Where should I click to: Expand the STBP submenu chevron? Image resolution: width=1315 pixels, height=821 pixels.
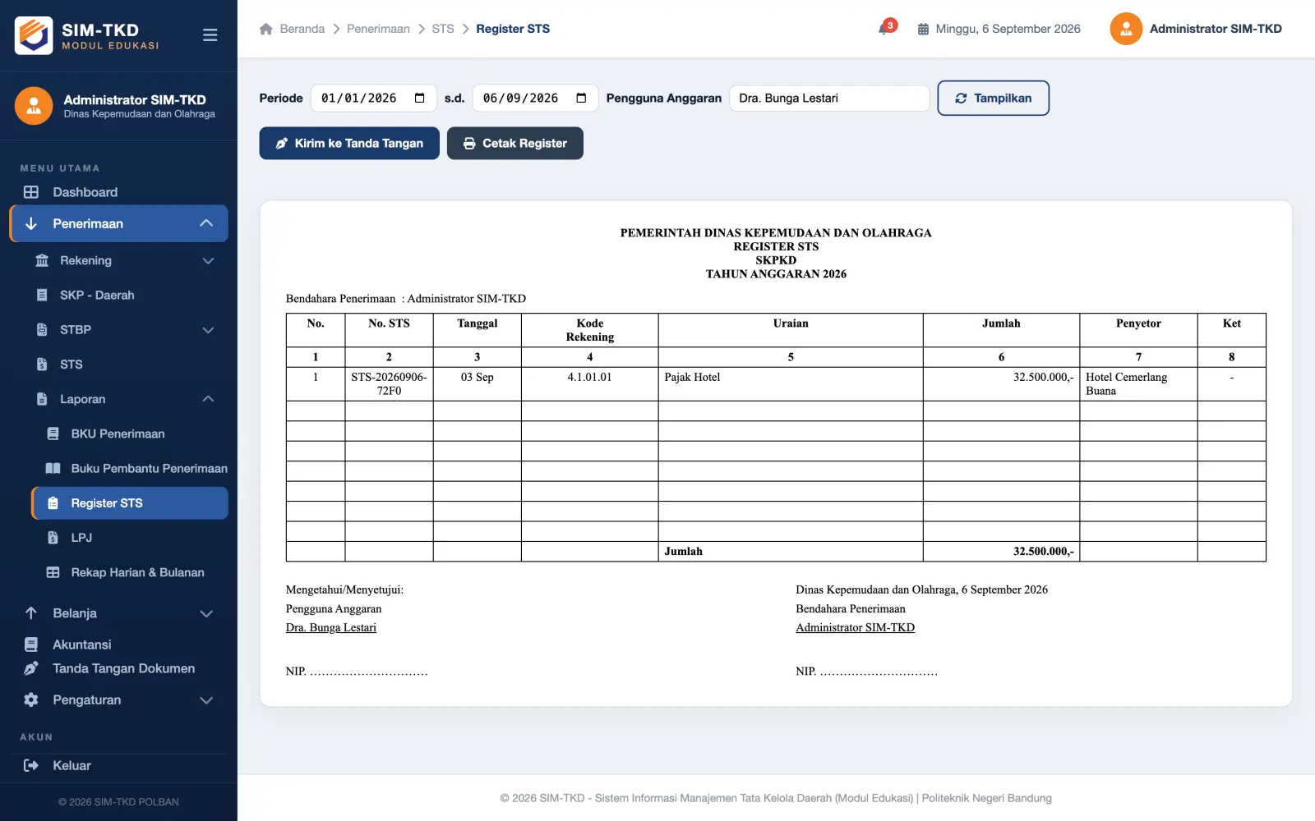click(208, 330)
